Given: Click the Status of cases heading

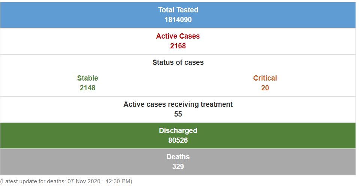Looking at the screenshot, I should coord(178,63).
